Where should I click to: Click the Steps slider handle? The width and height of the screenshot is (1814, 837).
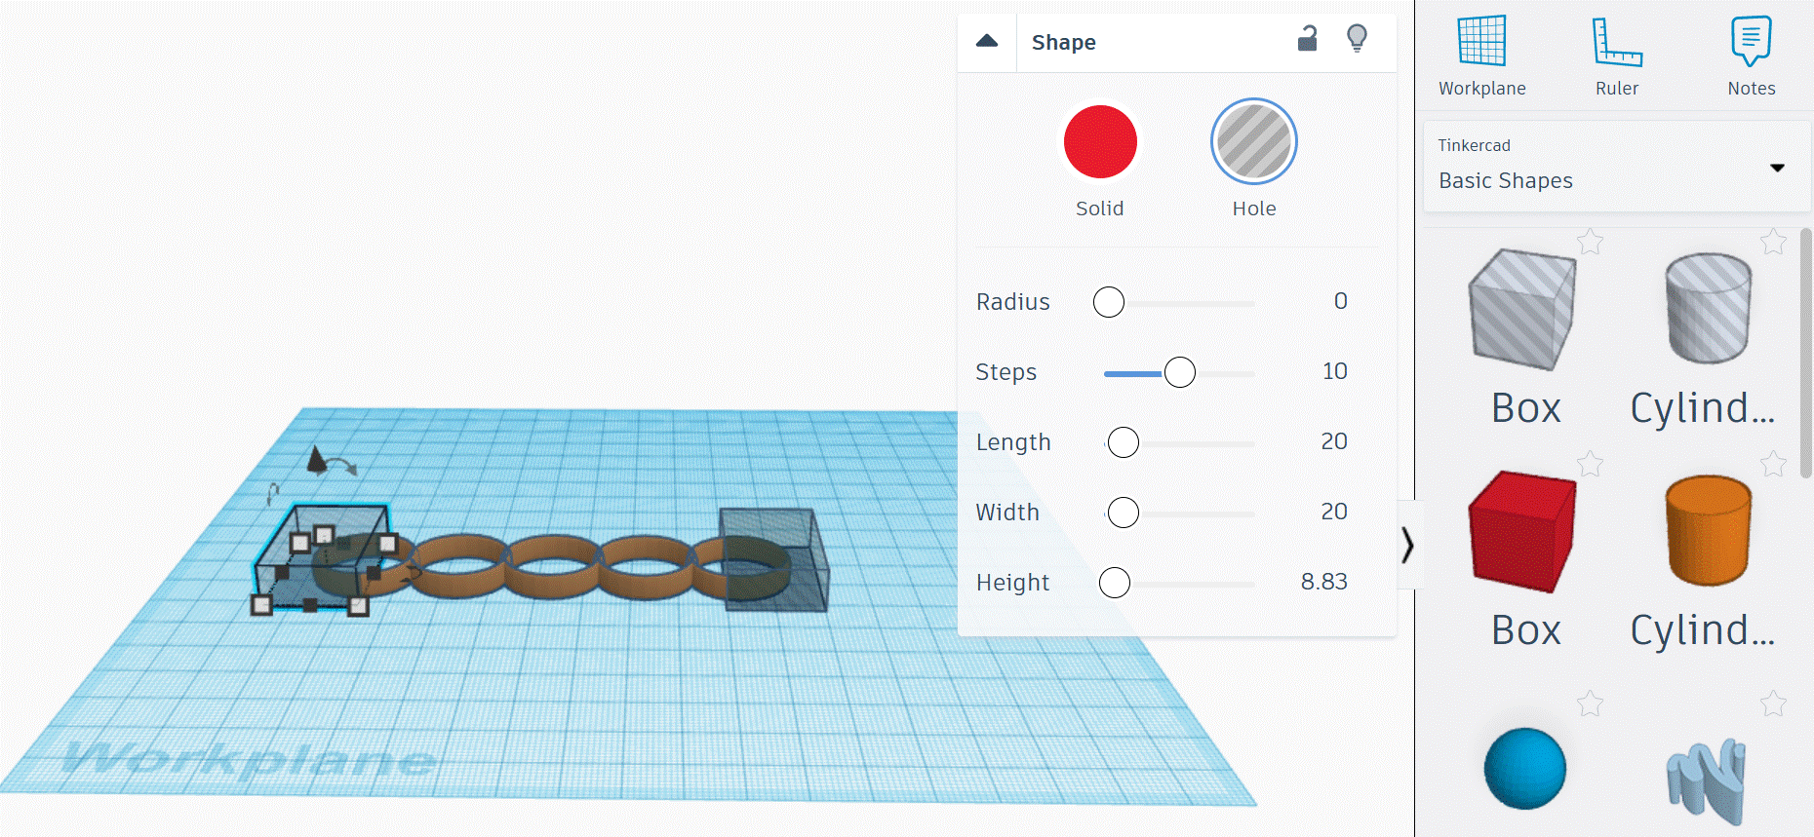pos(1180,372)
